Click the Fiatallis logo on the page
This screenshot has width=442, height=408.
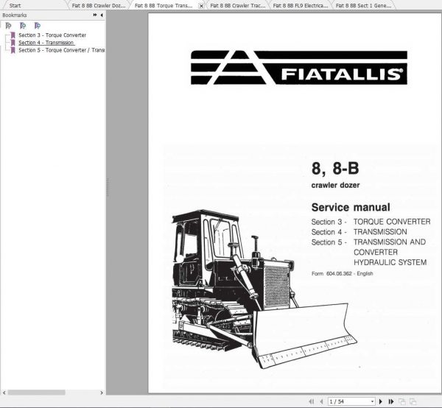(x=299, y=68)
